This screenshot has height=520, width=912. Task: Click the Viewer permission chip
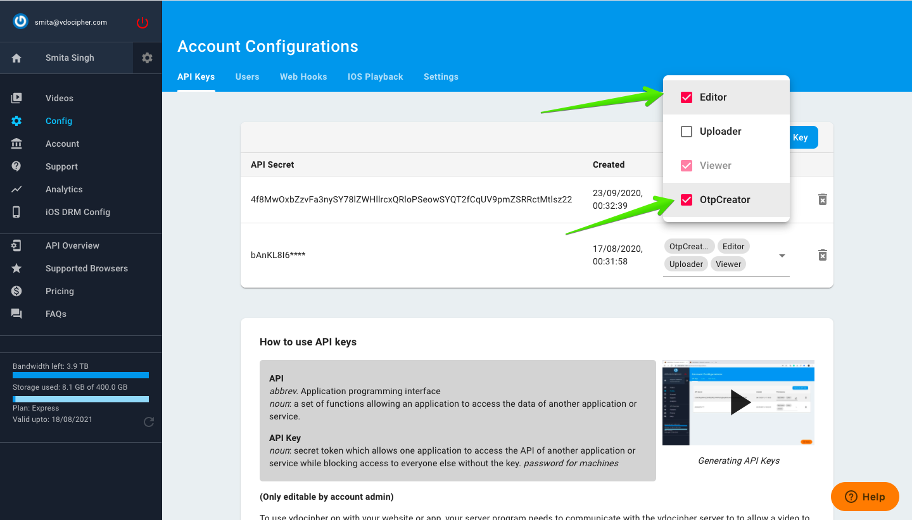pos(728,264)
